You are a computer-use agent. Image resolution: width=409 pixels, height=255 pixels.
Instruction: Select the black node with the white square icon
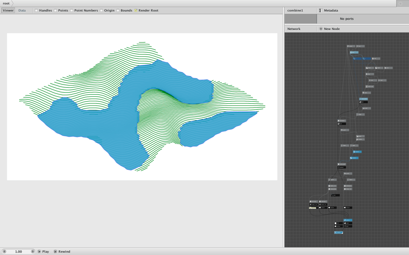point(339,223)
